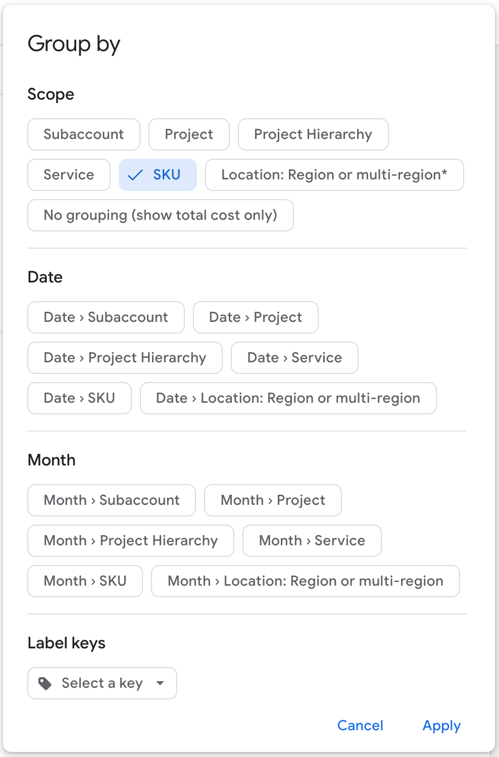Select Location: Region or multi-region* chip
Viewport: 499px width, 757px height.
pyautogui.click(x=334, y=175)
